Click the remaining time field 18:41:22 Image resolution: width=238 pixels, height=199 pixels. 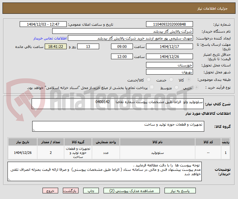point(56,46)
